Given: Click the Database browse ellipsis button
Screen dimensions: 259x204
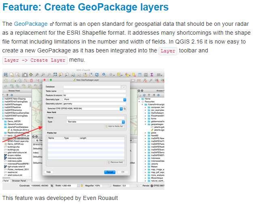Looking at the screenshot, I should [x=124, y=87].
